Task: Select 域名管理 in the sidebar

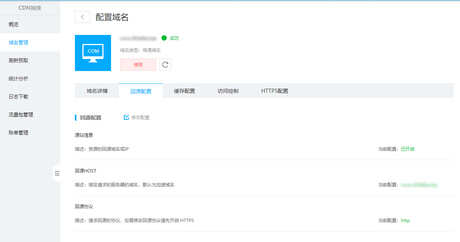Action: tap(18, 42)
